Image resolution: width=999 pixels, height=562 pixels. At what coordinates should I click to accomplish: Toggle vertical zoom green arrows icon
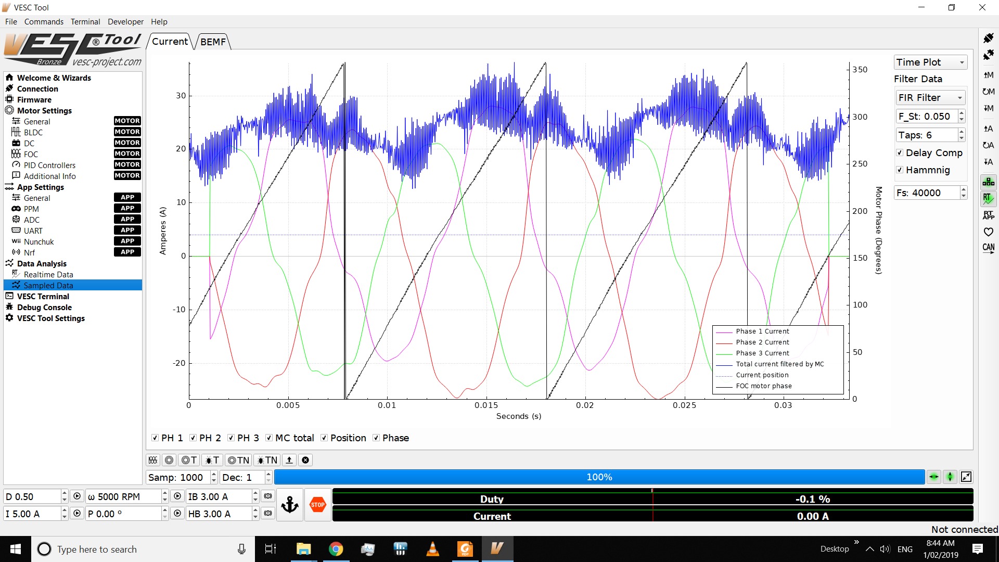pyautogui.click(x=950, y=477)
